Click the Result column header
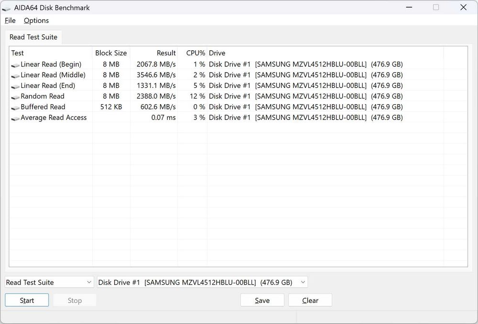 point(153,53)
